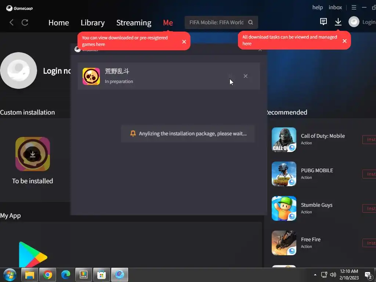Click the user avatar next to Login

[x=354, y=22]
